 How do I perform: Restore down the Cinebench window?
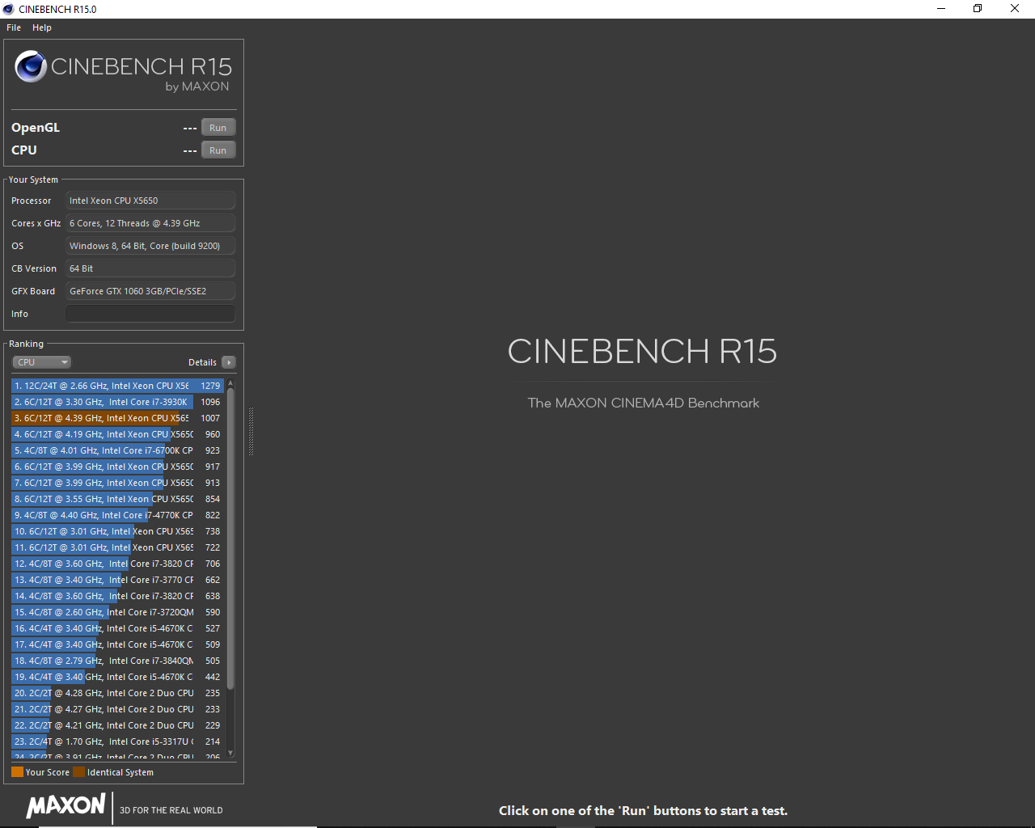[x=978, y=9]
